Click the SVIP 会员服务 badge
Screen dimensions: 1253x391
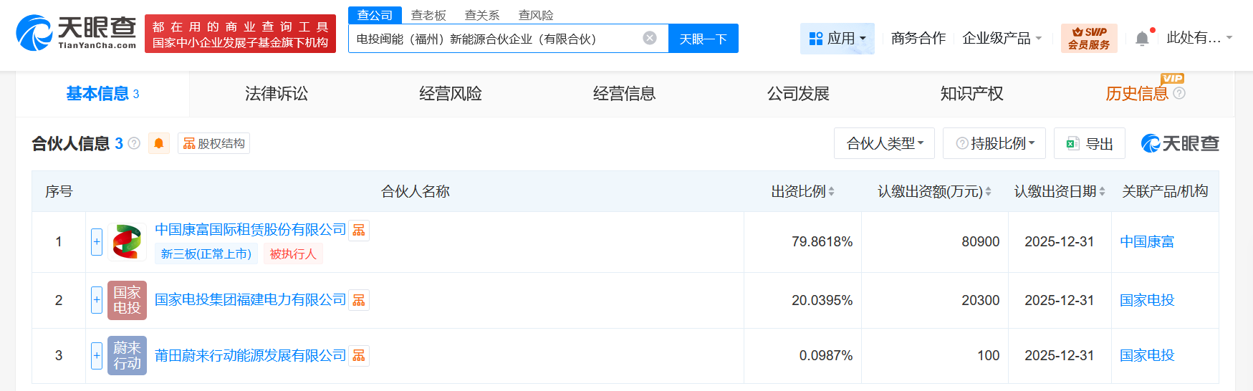click(1088, 38)
